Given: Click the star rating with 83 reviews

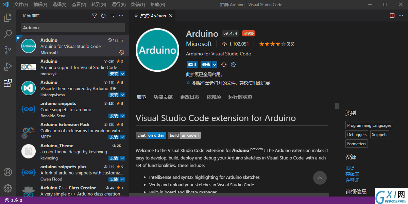Looking at the screenshot, I should coord(277,44).
